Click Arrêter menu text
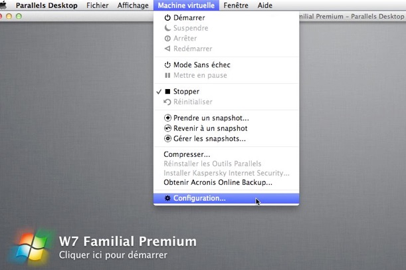The height and width of the screenshot is (270, 406). 185,39
